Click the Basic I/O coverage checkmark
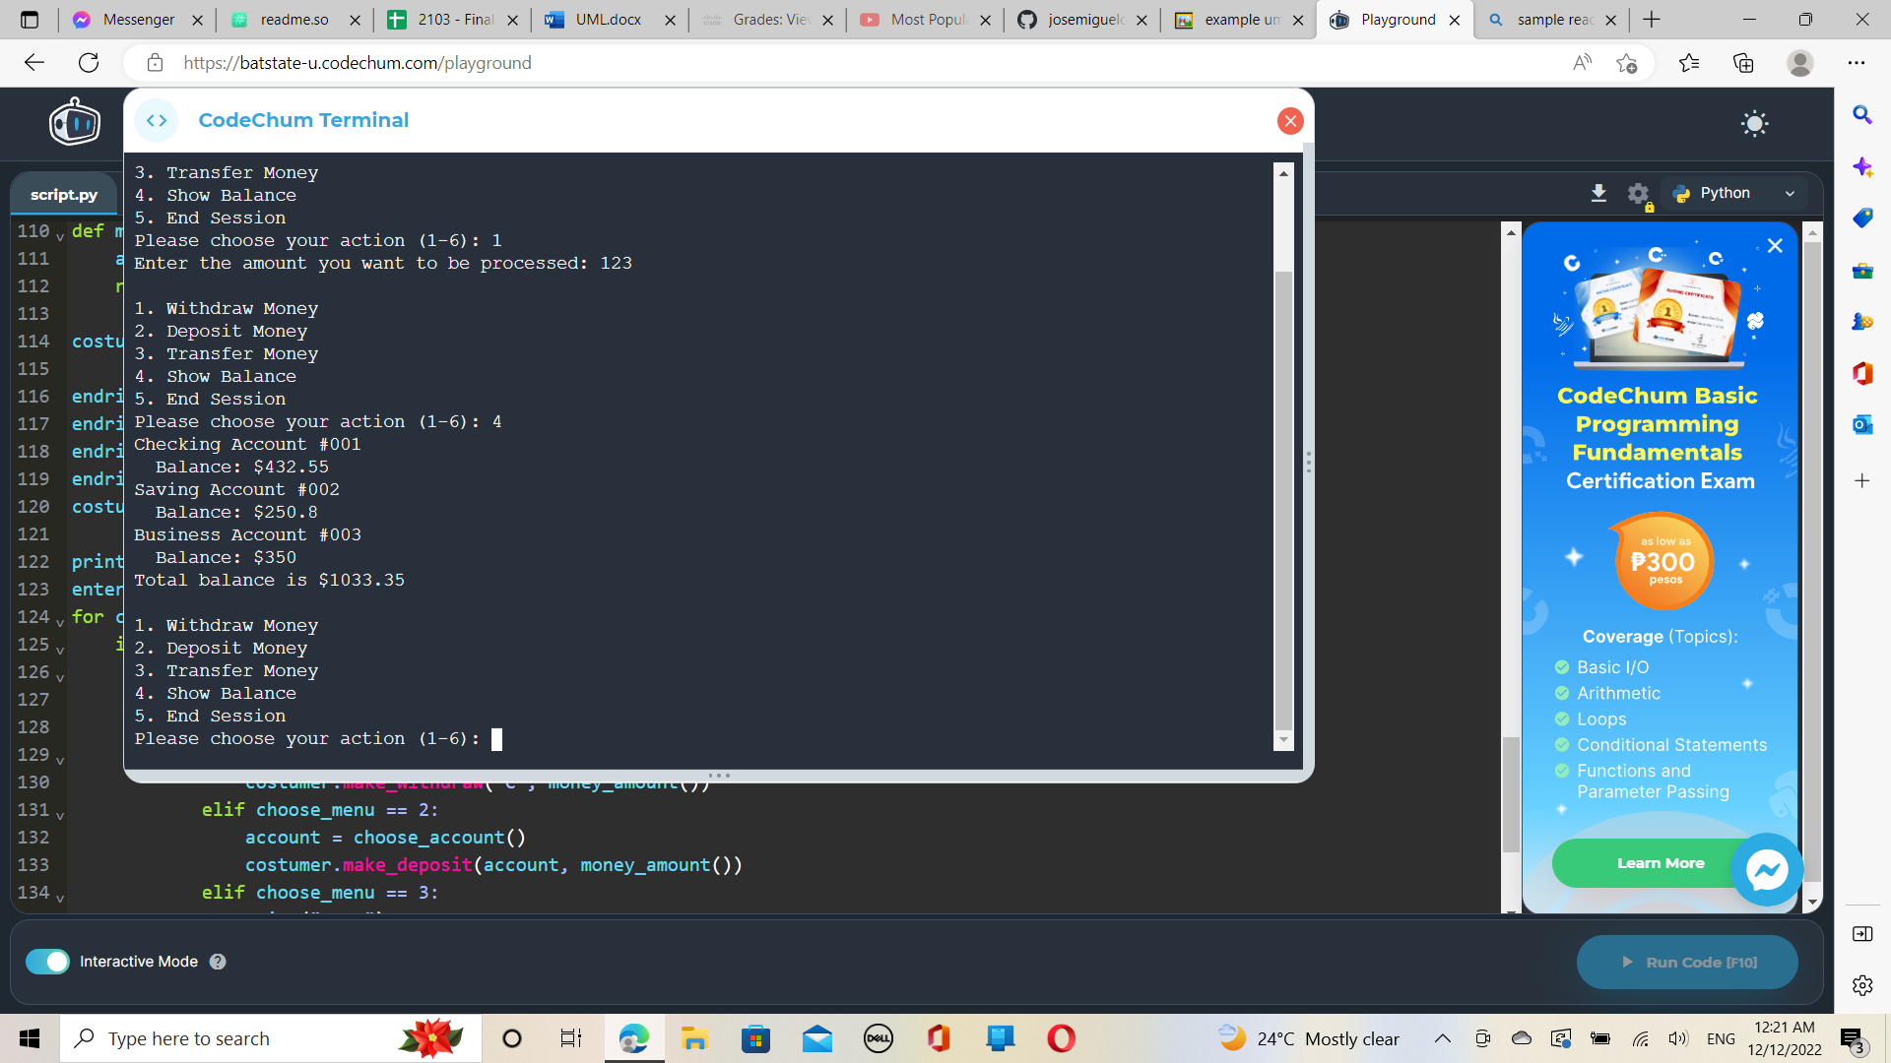The image size is (1891, 1063). coord(1562,666)
